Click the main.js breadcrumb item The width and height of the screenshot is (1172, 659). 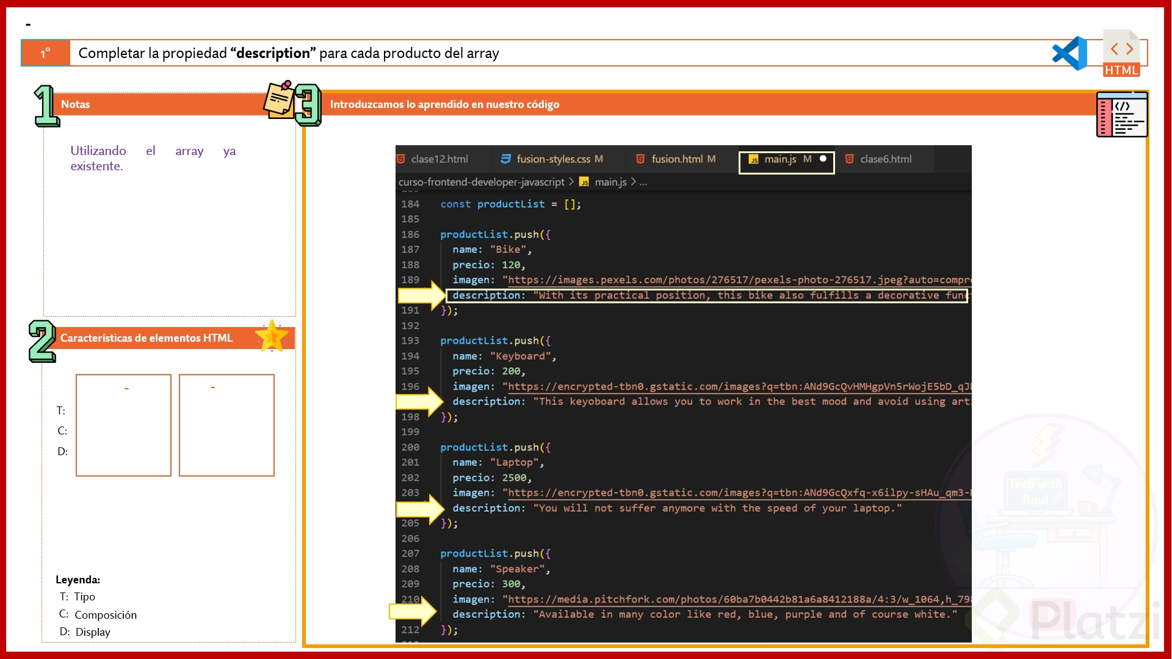click(610, 182)
